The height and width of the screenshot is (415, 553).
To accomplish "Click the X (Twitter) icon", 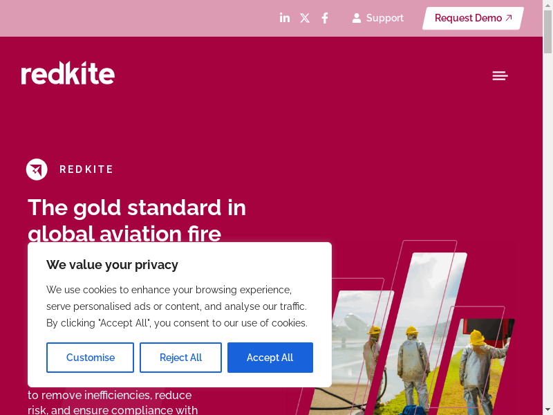I will tap(305, 18).
